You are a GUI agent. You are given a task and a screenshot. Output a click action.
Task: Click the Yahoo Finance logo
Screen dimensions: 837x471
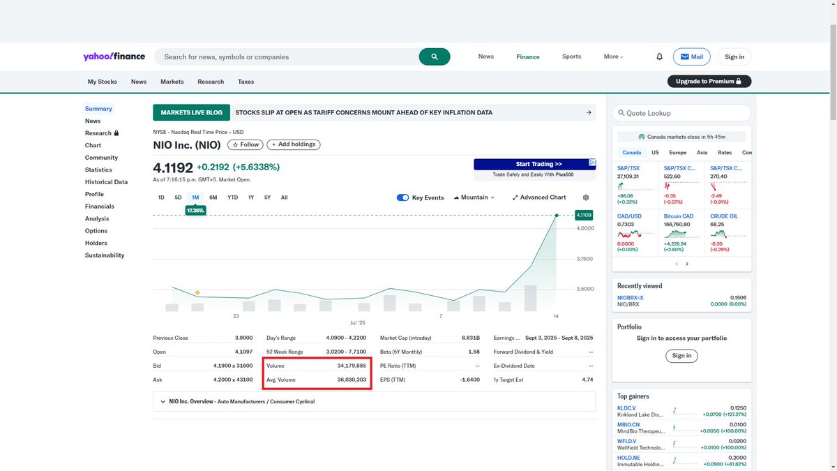(114, 57)
